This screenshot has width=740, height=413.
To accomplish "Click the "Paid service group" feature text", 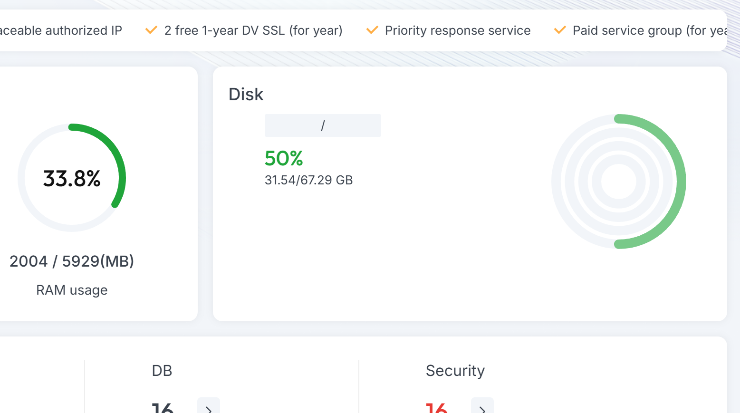I will 649,30.
